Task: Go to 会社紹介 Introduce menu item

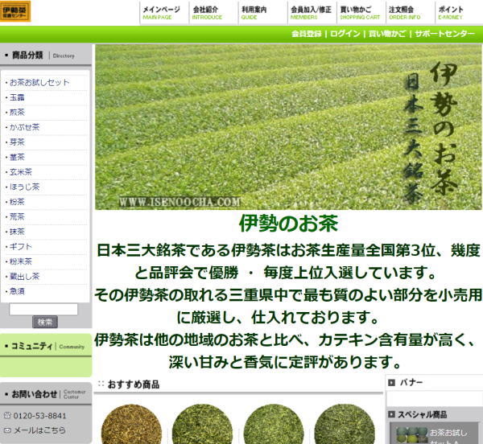Action: (207, 12)
